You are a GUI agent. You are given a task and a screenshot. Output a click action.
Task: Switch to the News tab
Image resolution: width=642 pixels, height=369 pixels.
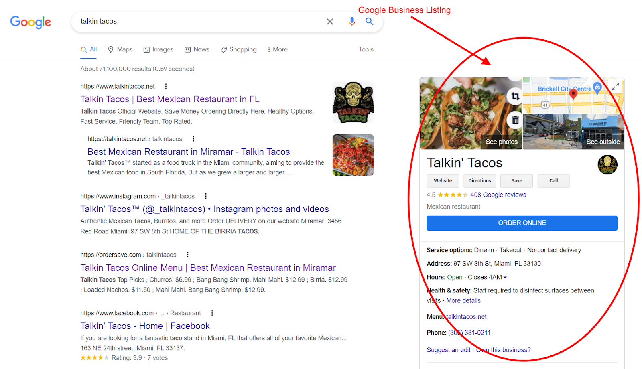(x=197, y=49)
